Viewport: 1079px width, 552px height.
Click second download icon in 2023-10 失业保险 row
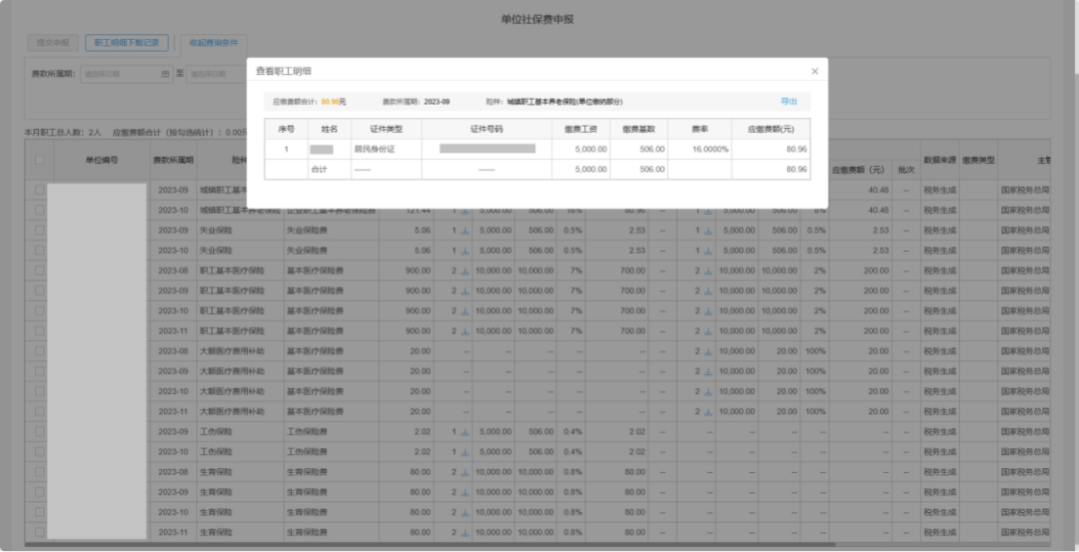708,251
